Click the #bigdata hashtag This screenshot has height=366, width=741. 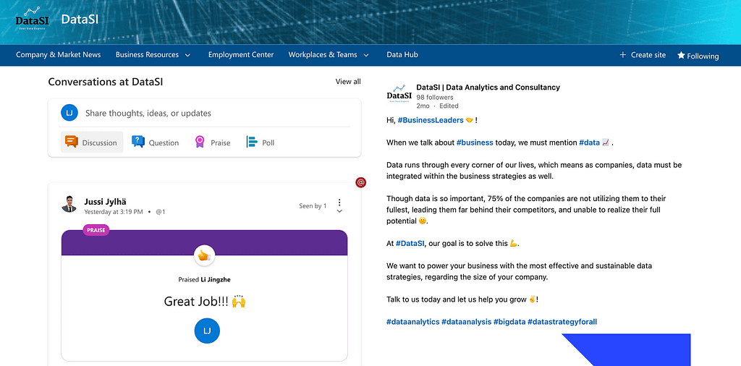509,322
